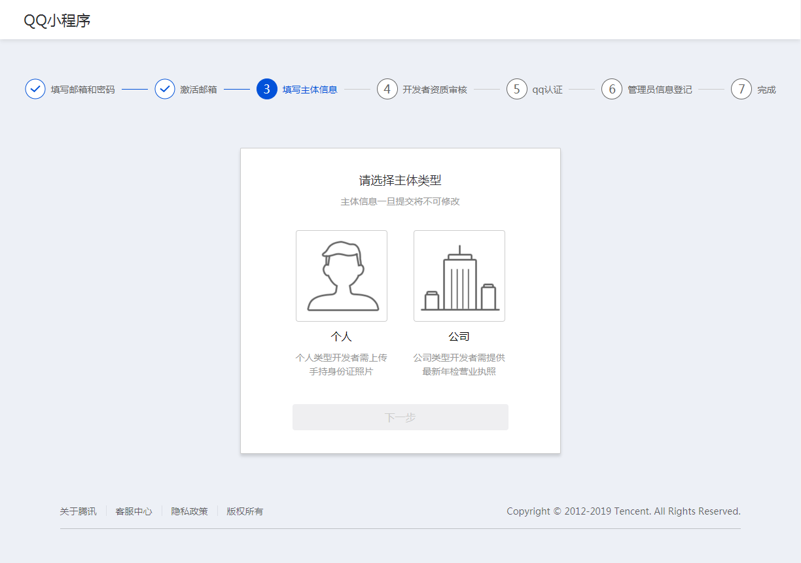Click the 公司类型开发者需提供 description text
The width and height of the screenshot is (801, 563).
pyautogui.click(x=459, y=358)
